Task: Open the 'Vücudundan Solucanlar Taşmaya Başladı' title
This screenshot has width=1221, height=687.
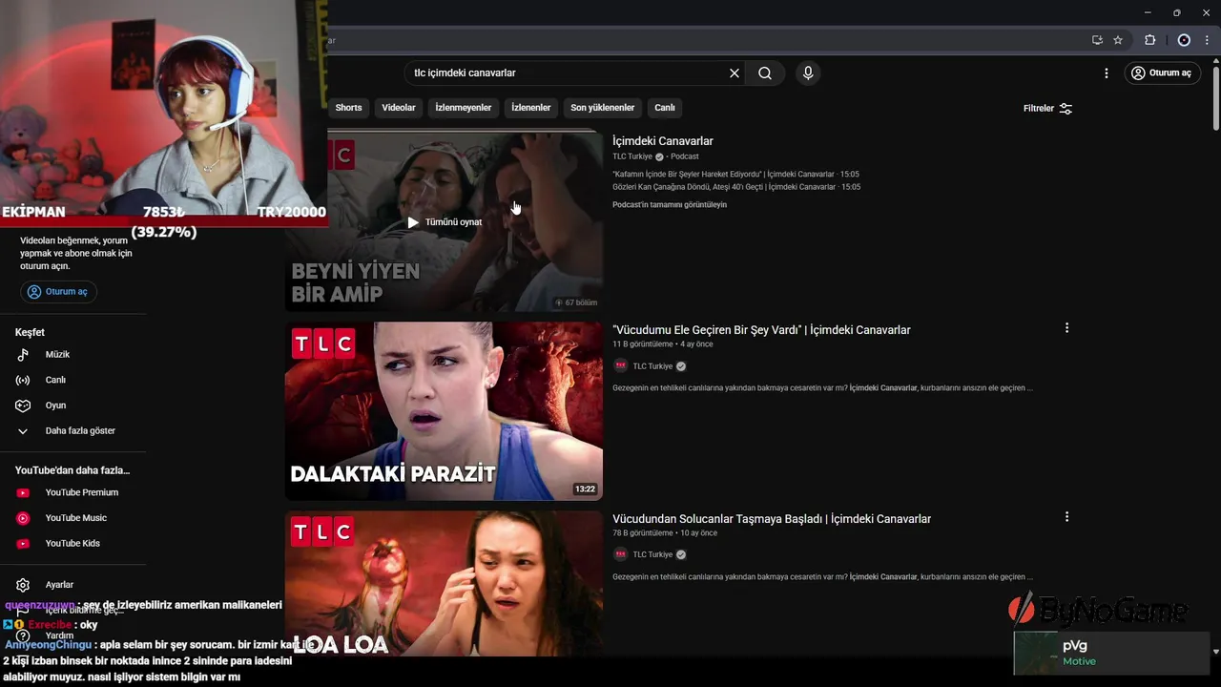Action: pyautogui.click(x=772, y=519)
